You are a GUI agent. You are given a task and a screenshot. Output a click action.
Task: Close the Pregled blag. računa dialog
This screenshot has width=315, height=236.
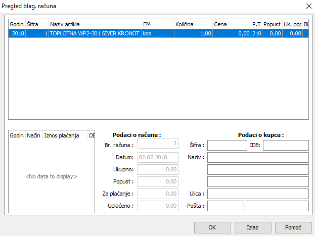pyautogui.click(x=306, y=6)
